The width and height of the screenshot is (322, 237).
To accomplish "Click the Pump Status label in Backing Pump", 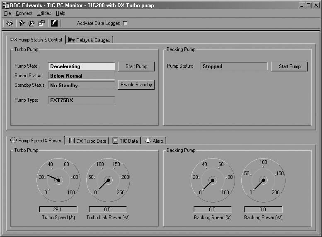I will pos(180,66).
